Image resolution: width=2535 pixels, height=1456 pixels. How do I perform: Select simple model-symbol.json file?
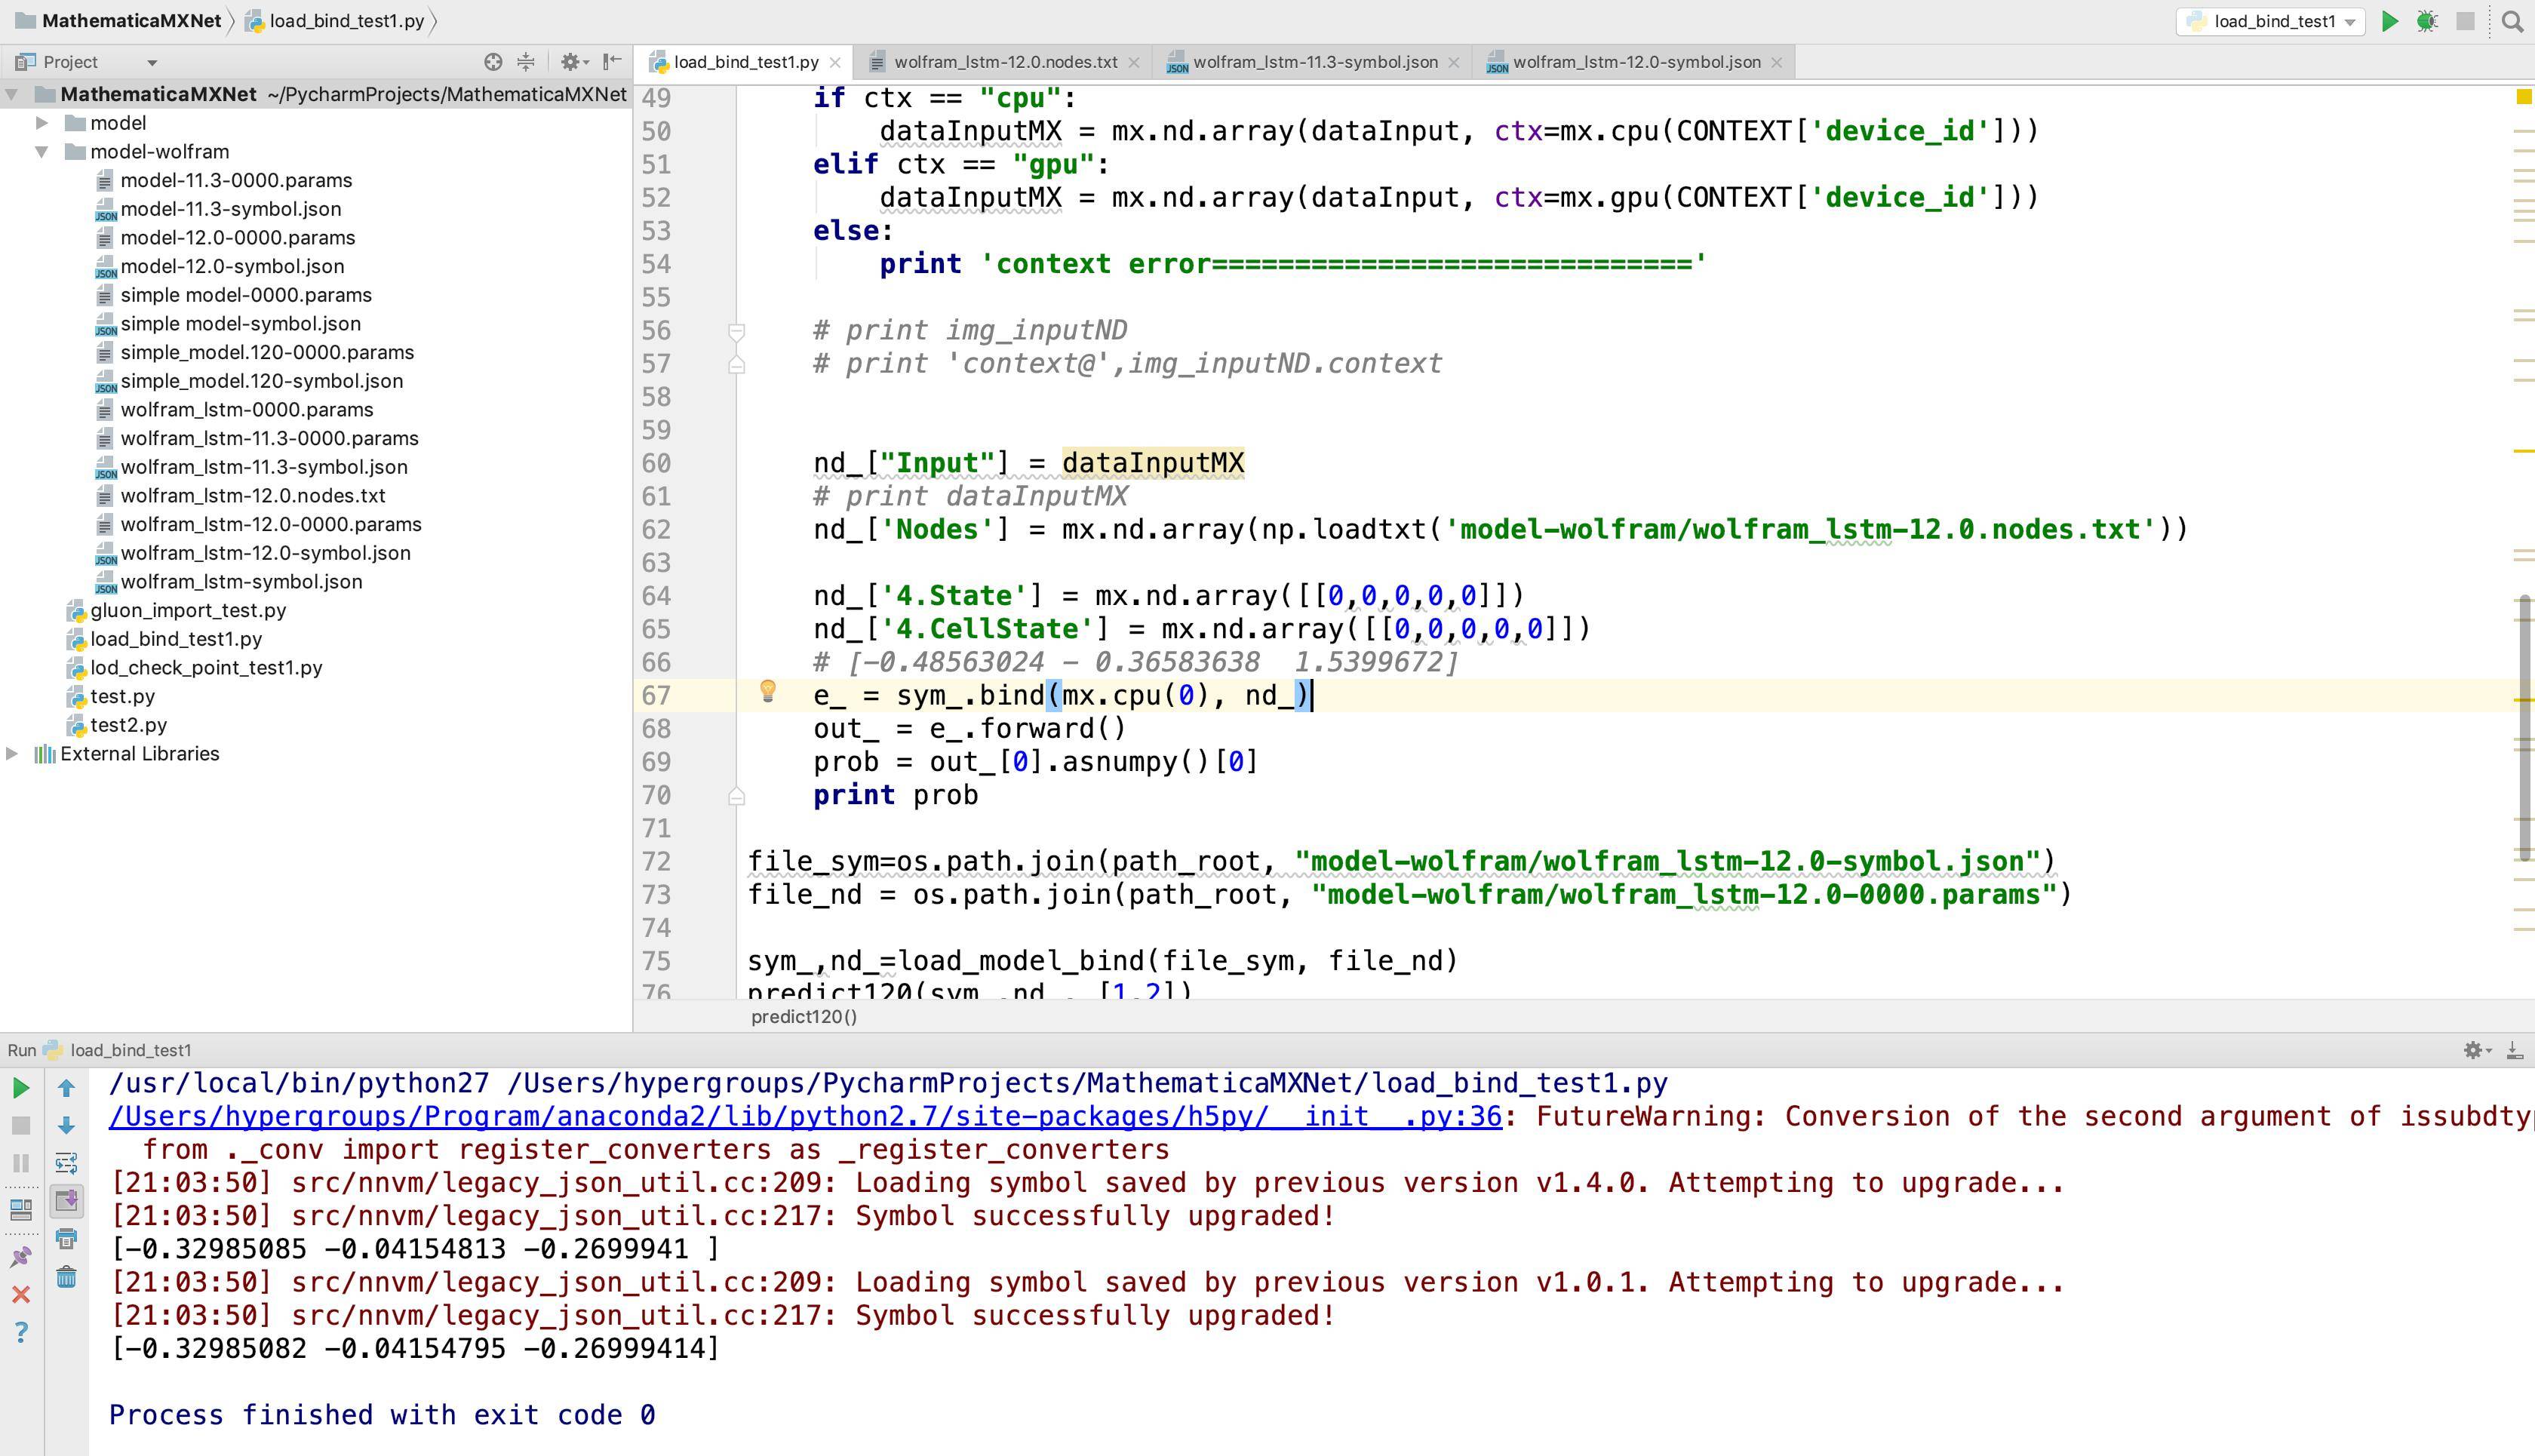coord(240,324)
